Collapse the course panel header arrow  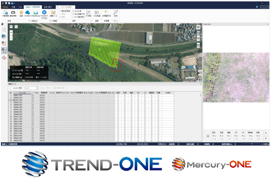pos(201,84)
